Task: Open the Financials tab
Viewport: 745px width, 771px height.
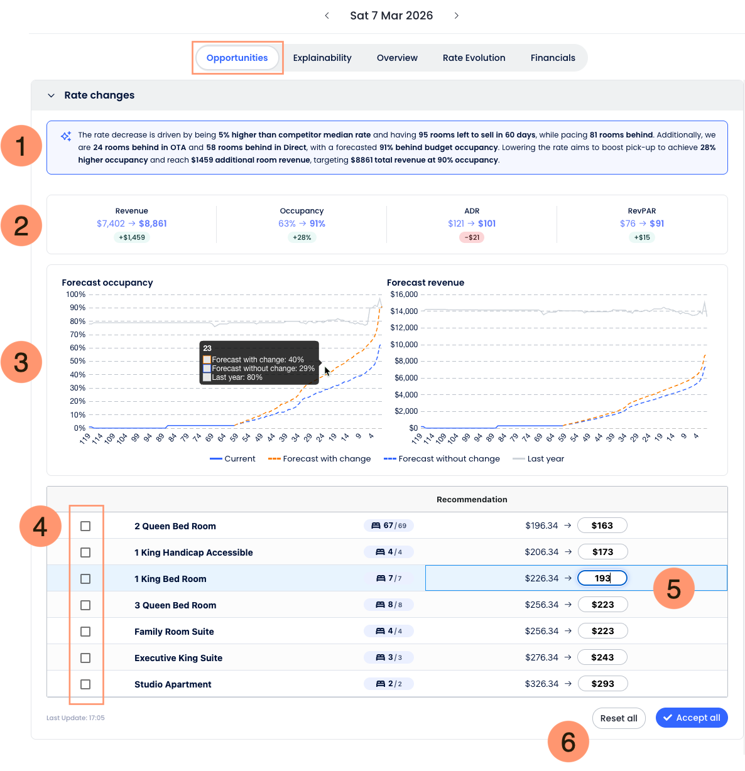Action: tap(553, 58)
